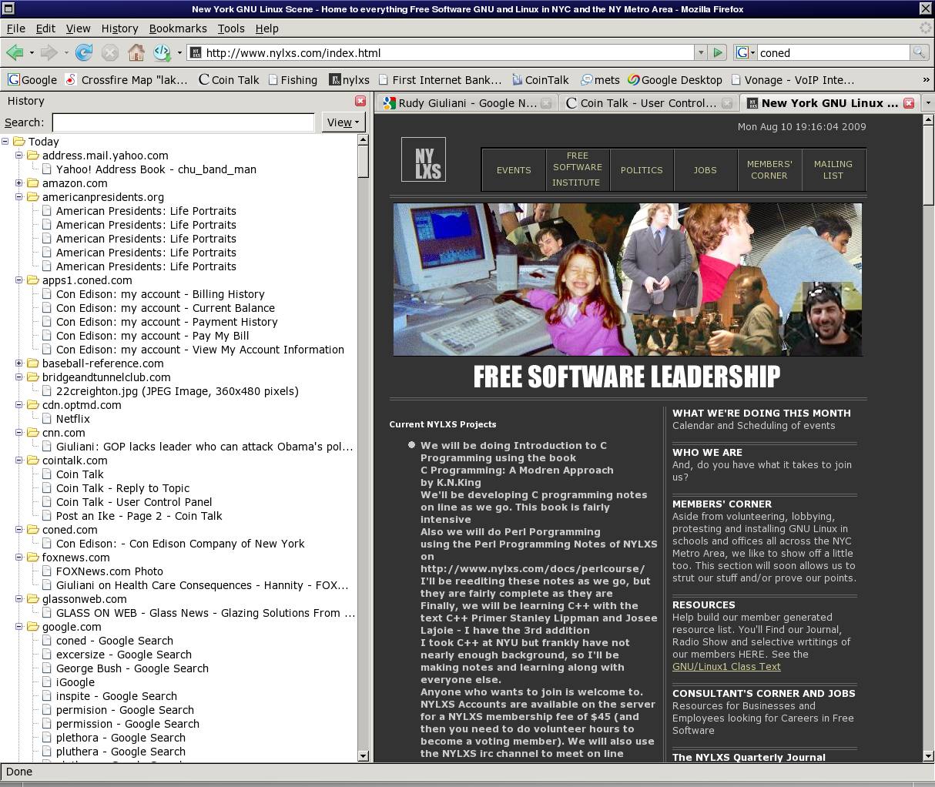Click the History sidebar vertical scrollbar
The width and height of the screenshot is (935, 787).
pyautogui.click(x=364, y=448)
